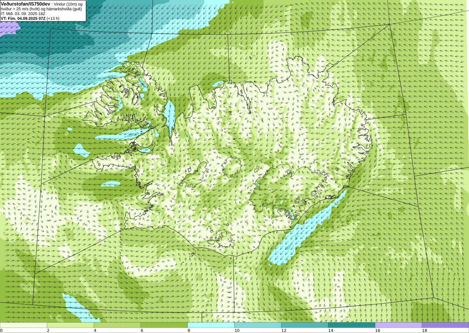Click the purple legend swatch above 18 m/s
469x333 pixels.
coord(446,325)
